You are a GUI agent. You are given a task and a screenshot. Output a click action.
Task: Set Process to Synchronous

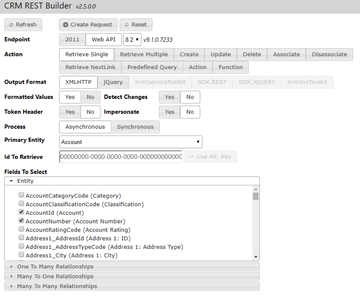click(135, 127)
